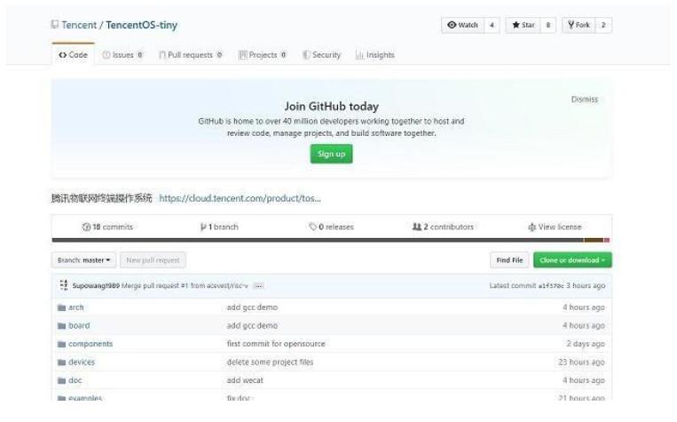Click Supowang1989's avatar icon

pos(64,285)
